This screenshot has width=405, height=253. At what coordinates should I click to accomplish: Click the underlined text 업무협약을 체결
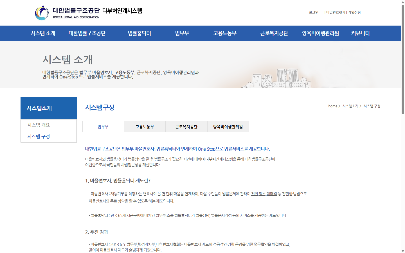266,244
